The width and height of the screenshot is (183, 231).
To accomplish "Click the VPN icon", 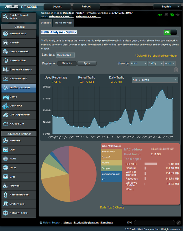I will [x=5, y=177].
